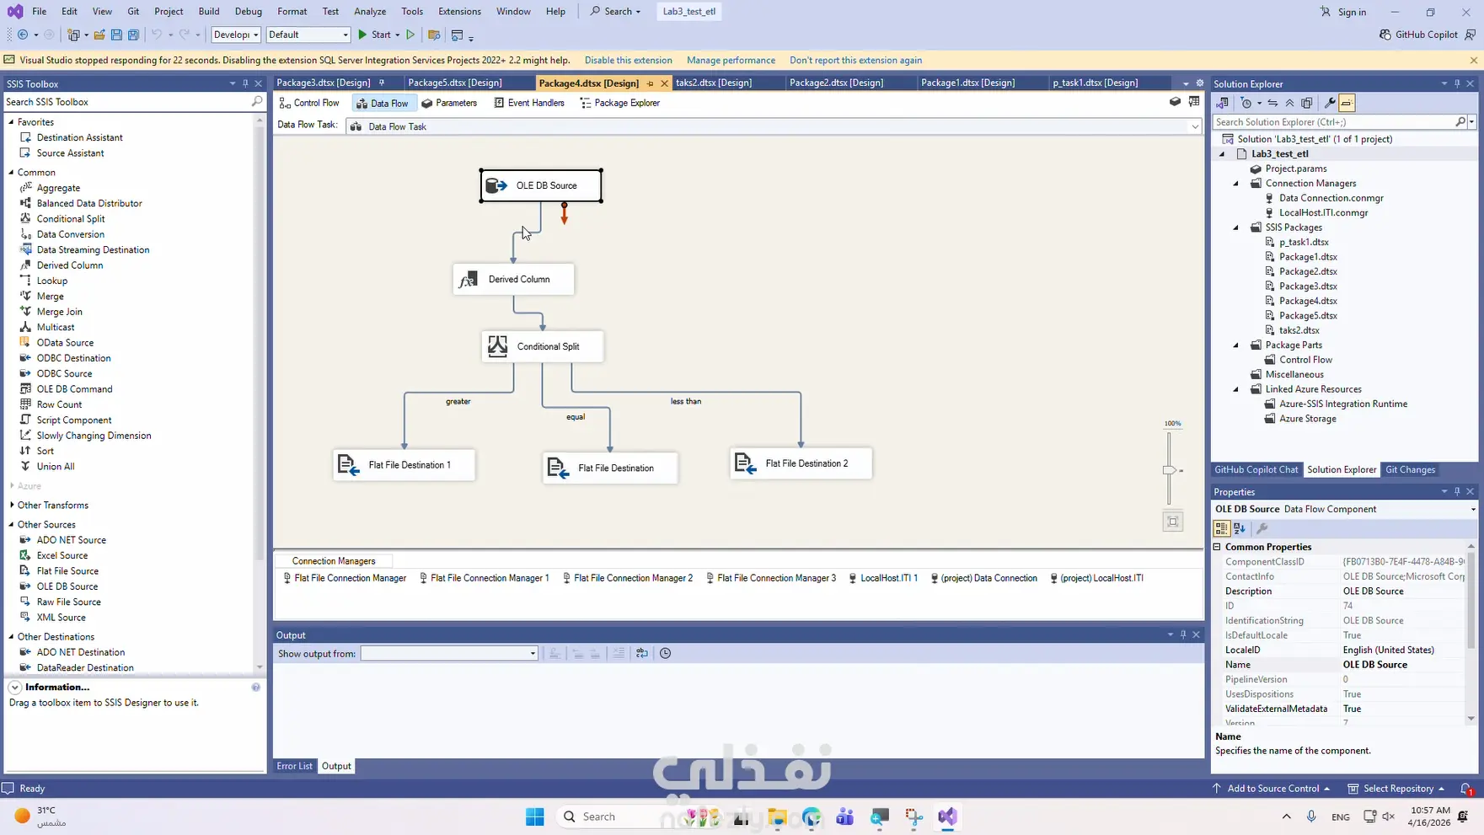
Task: Open the SSIS Toolbox icon in designer
Action: (x=1194, y=102)
